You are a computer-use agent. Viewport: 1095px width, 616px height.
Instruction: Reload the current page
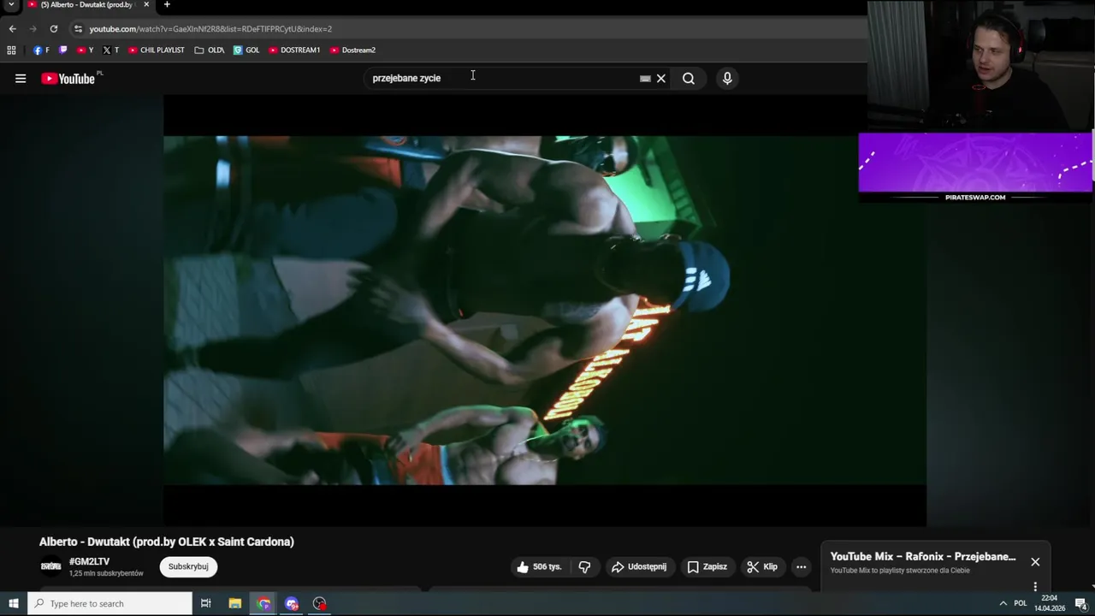[53, 28]
